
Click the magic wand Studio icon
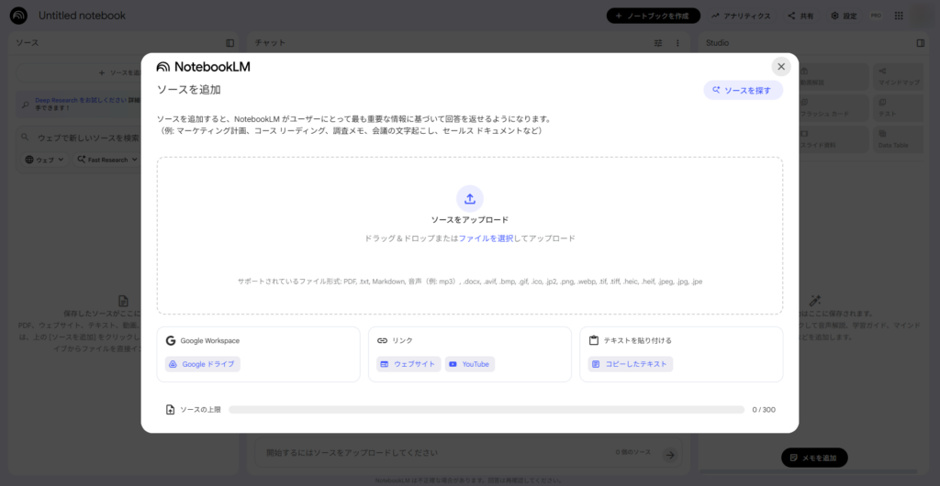click(x=815, y=301)
